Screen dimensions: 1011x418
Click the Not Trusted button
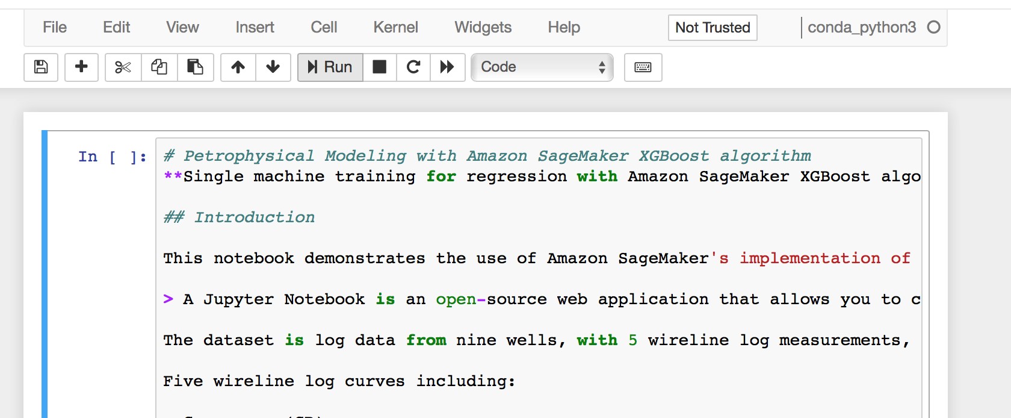pyautogui.click(x=712, y=28)
